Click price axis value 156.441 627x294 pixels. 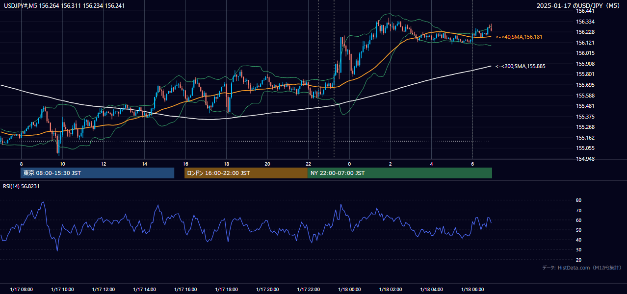click(585, 11)
